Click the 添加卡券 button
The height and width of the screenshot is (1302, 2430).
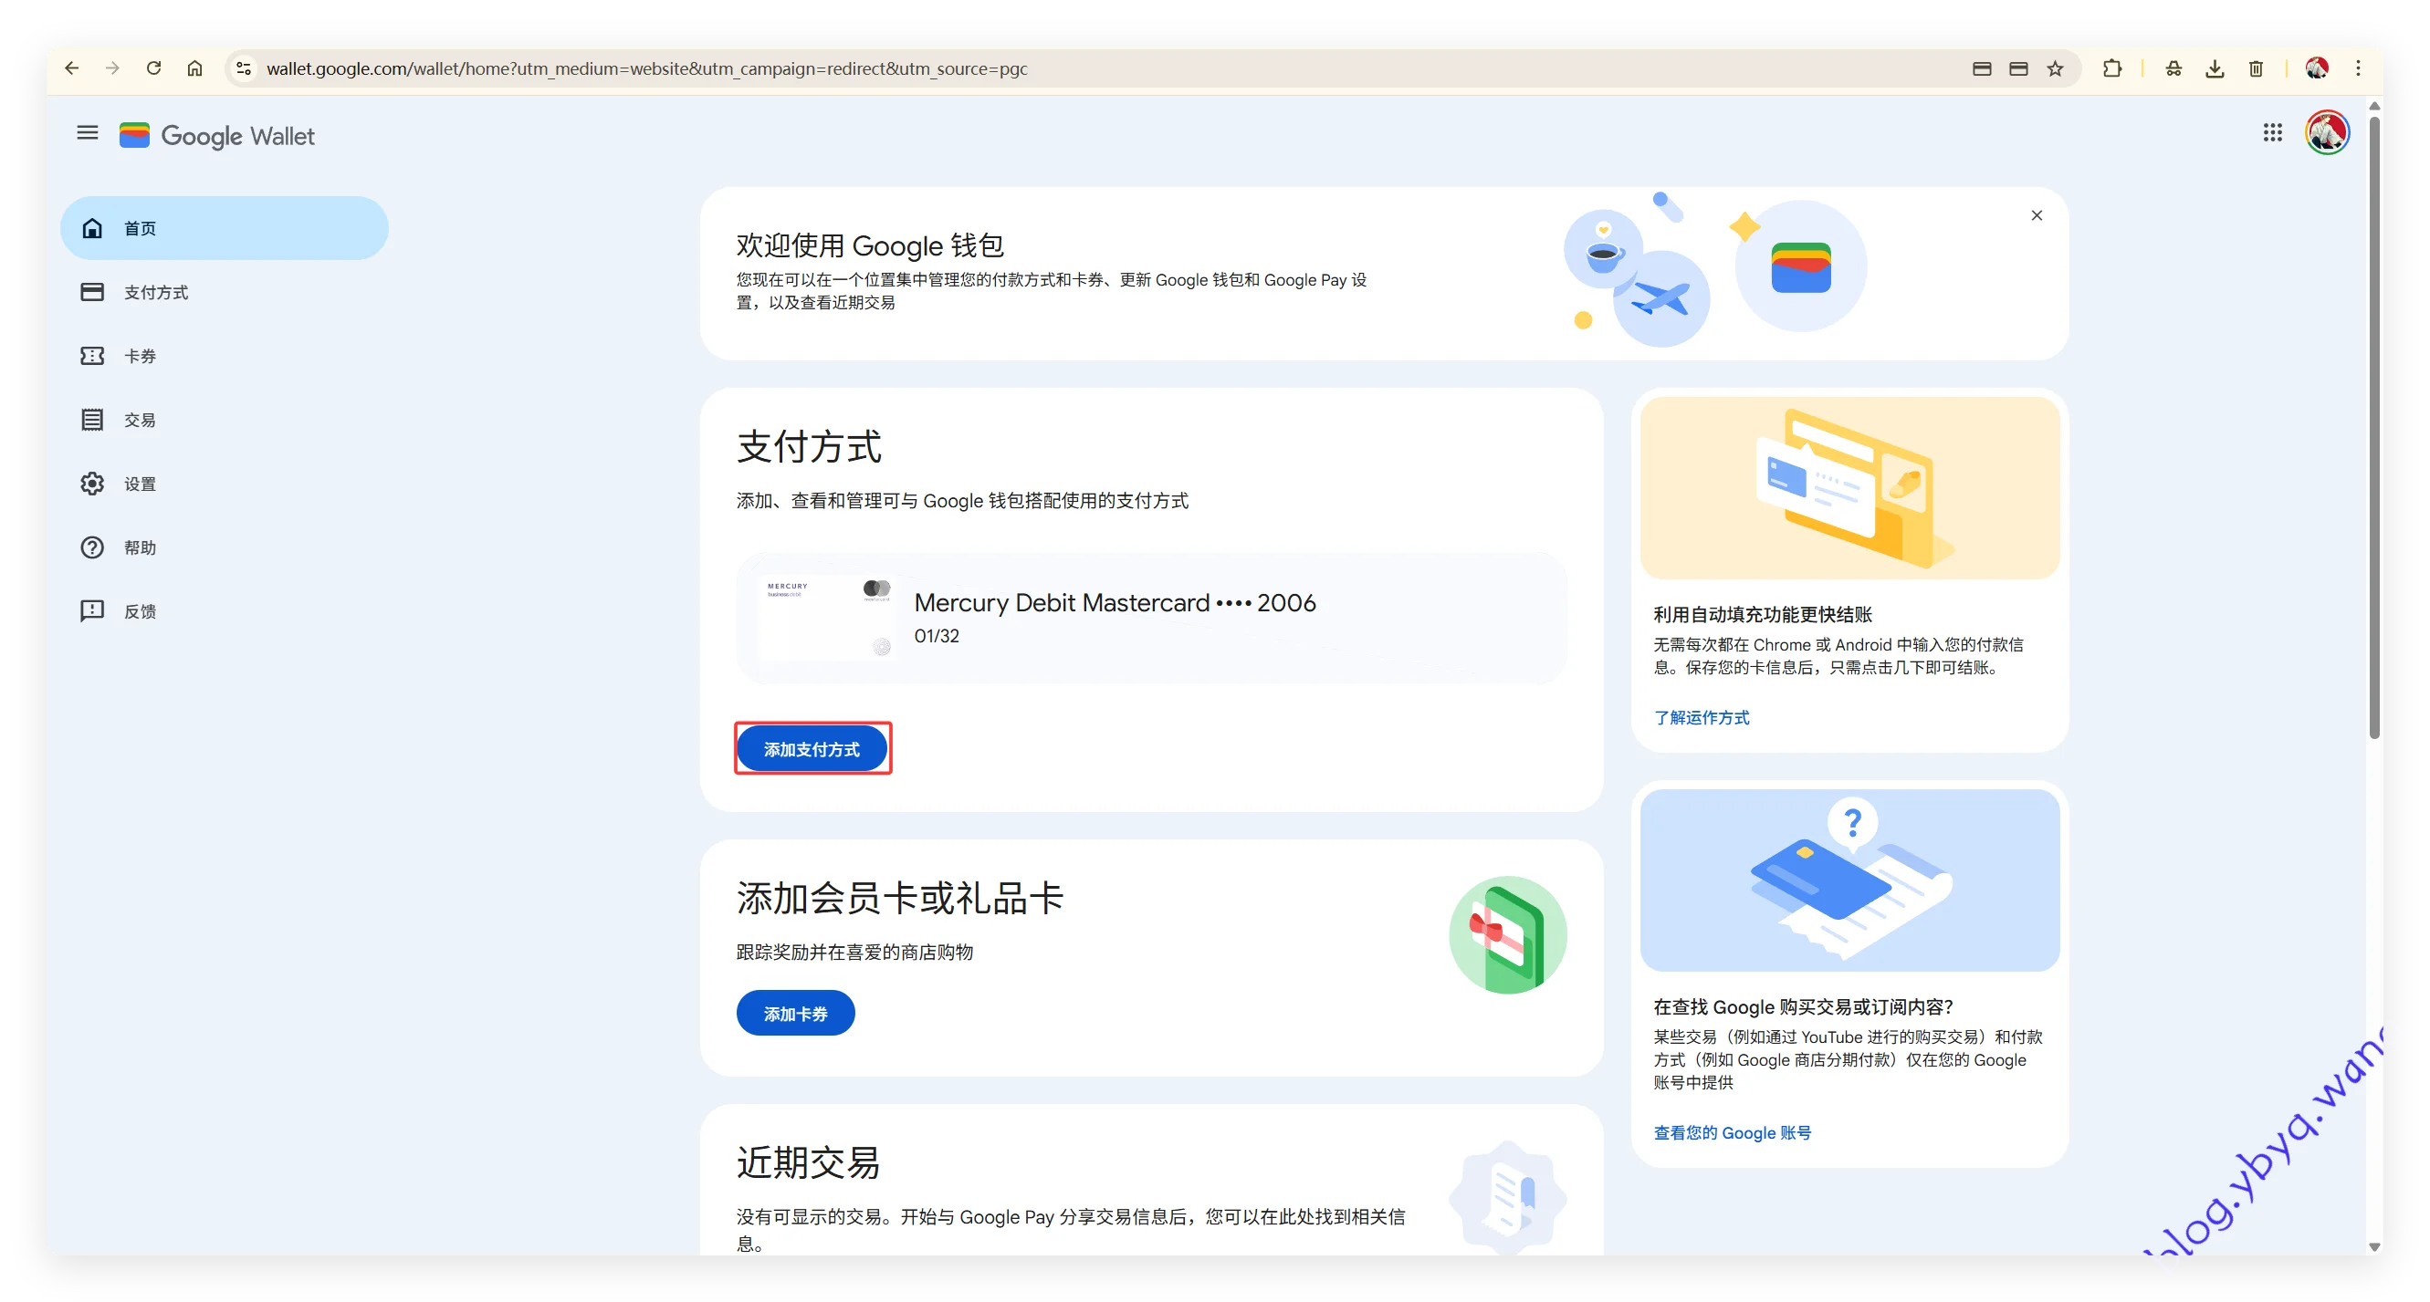click(795, 1014)
